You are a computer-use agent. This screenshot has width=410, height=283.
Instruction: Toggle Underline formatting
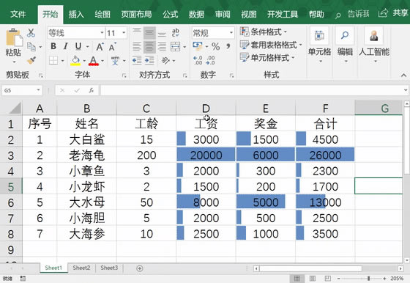(x=78, y=46)
